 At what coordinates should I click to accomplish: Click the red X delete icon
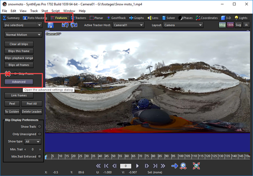tap(8, 74)
